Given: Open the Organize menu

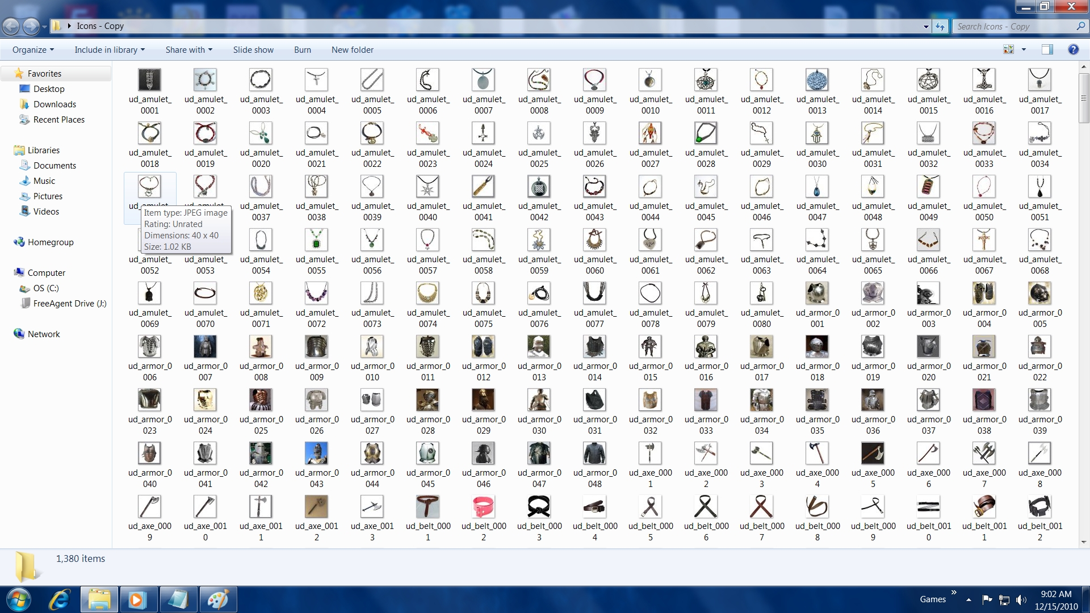Looking at the screenshot, I should [x=33, y=50].
